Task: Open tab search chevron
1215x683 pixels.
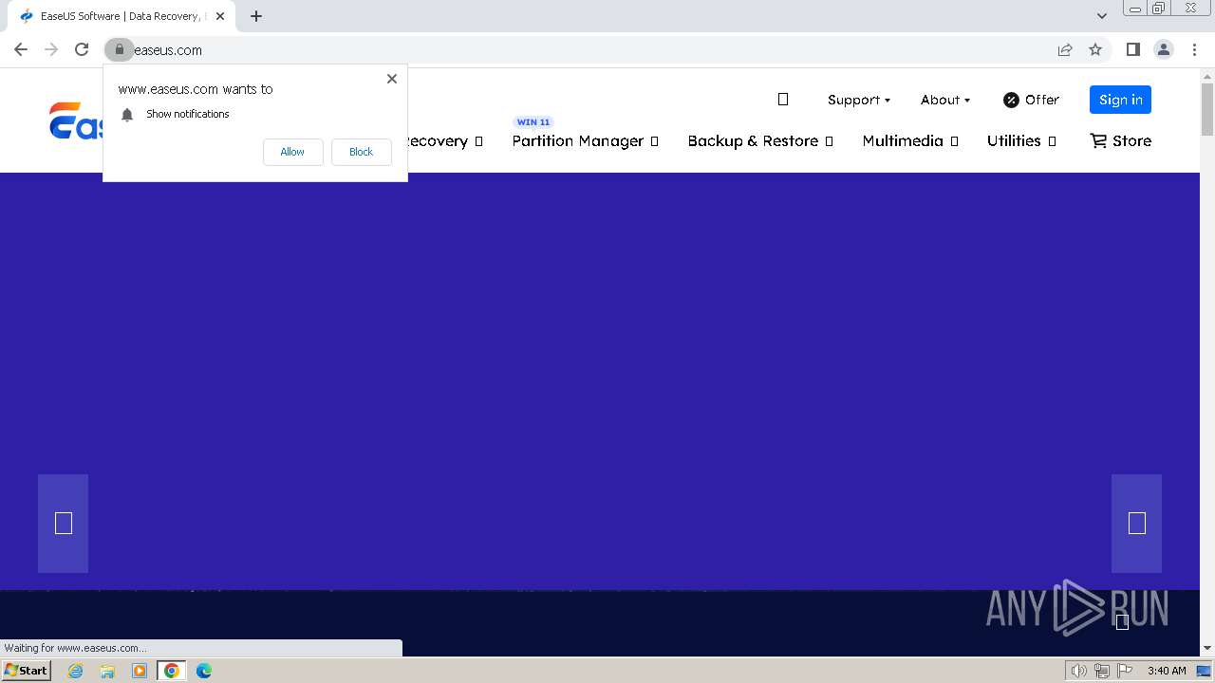Action: pos(1101,16)
